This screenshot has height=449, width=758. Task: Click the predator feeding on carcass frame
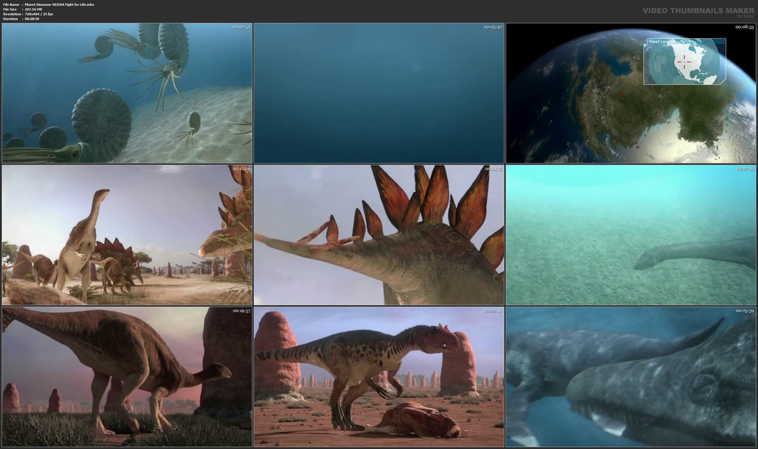[x=378, y=376]
